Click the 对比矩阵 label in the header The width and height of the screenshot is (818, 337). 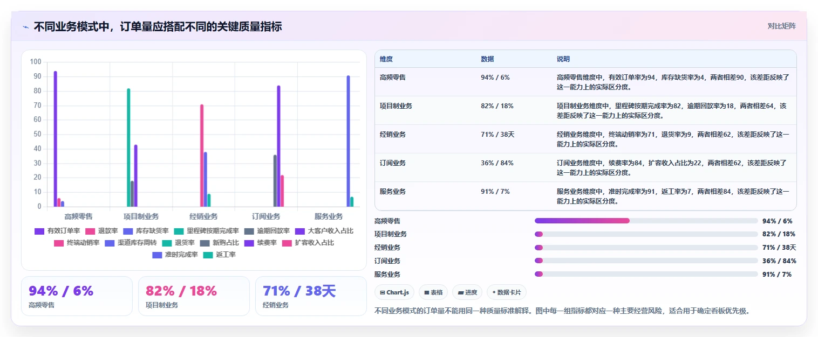(781, 26)
